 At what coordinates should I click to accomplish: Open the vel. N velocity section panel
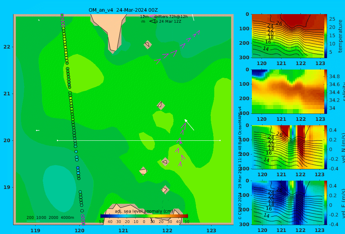point(288,147)
